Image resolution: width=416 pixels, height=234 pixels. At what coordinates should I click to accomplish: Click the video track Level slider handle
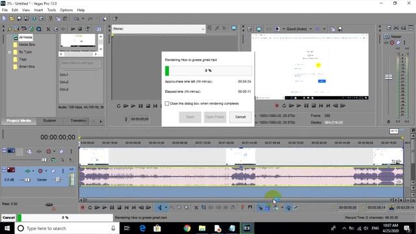(44, 160)
